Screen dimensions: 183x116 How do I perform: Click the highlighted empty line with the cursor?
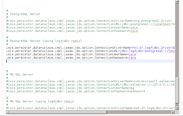91,61
